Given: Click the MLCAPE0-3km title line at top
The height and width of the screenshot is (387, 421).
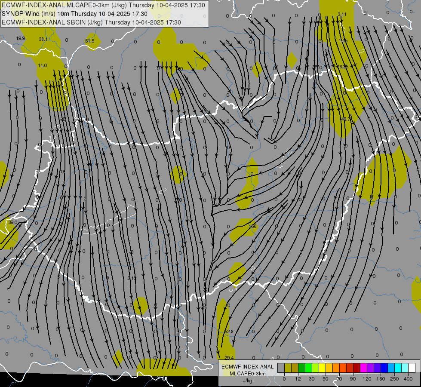Looking at the screenshot, I should pyautogui.click(x=103, y=5).
